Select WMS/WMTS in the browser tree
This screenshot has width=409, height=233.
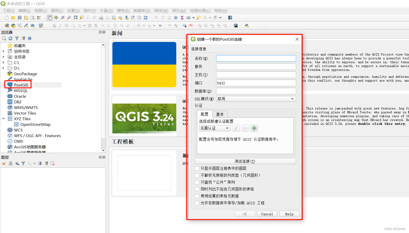pos(26,107)
